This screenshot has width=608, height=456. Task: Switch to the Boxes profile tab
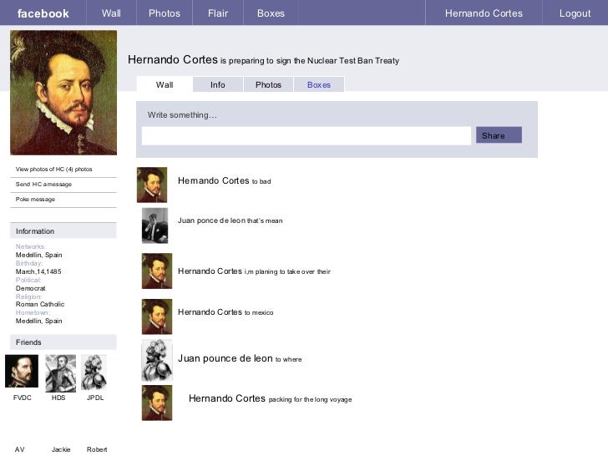pos(319,84)
